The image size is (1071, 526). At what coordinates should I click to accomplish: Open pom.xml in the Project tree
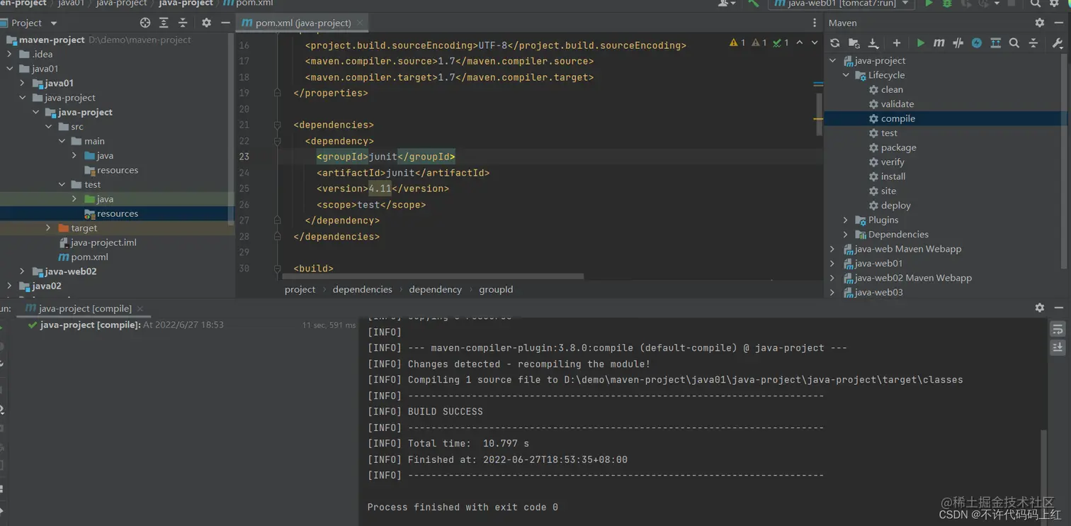[89, 257]
